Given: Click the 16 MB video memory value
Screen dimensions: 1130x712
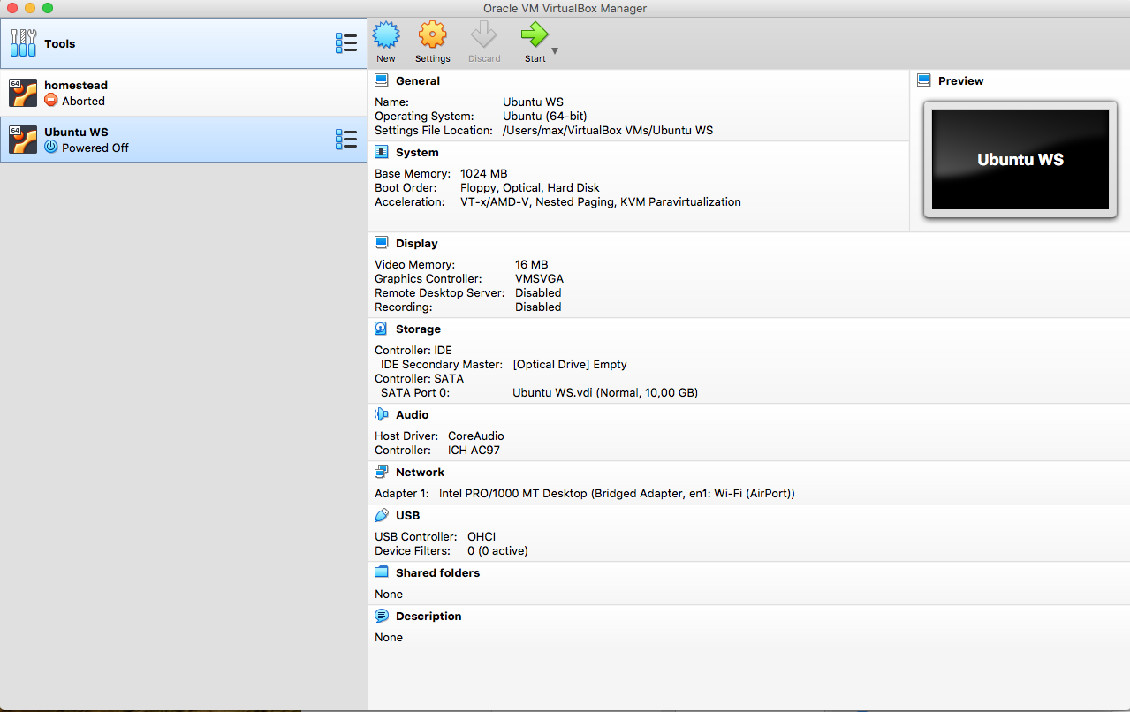Looking at the screenshot, I should pyautogui.click(x=532, y=264).
